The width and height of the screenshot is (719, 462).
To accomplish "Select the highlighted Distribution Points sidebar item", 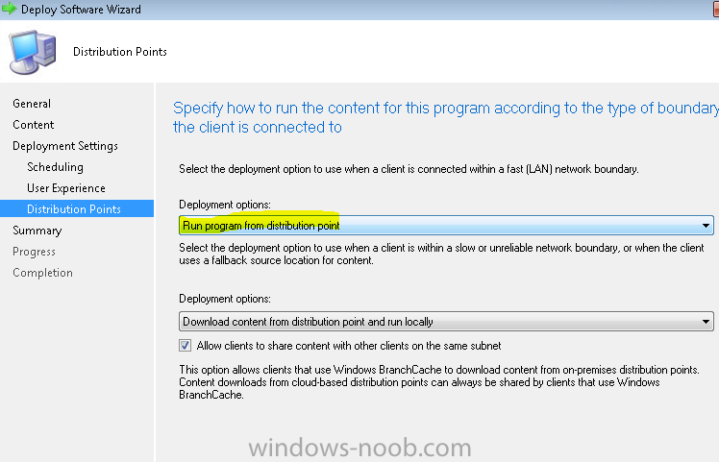I will 77,208.
